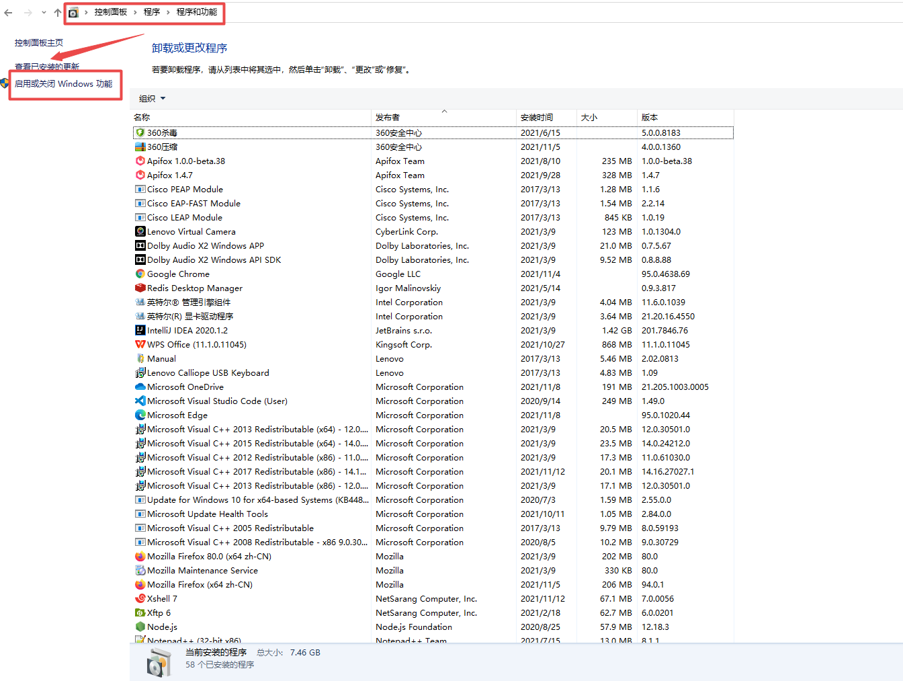The width and height of the screenshot is (903, 681).
Task: Click version 95.0.4638.69 of Google Chrome
Action: pos(666,274)
